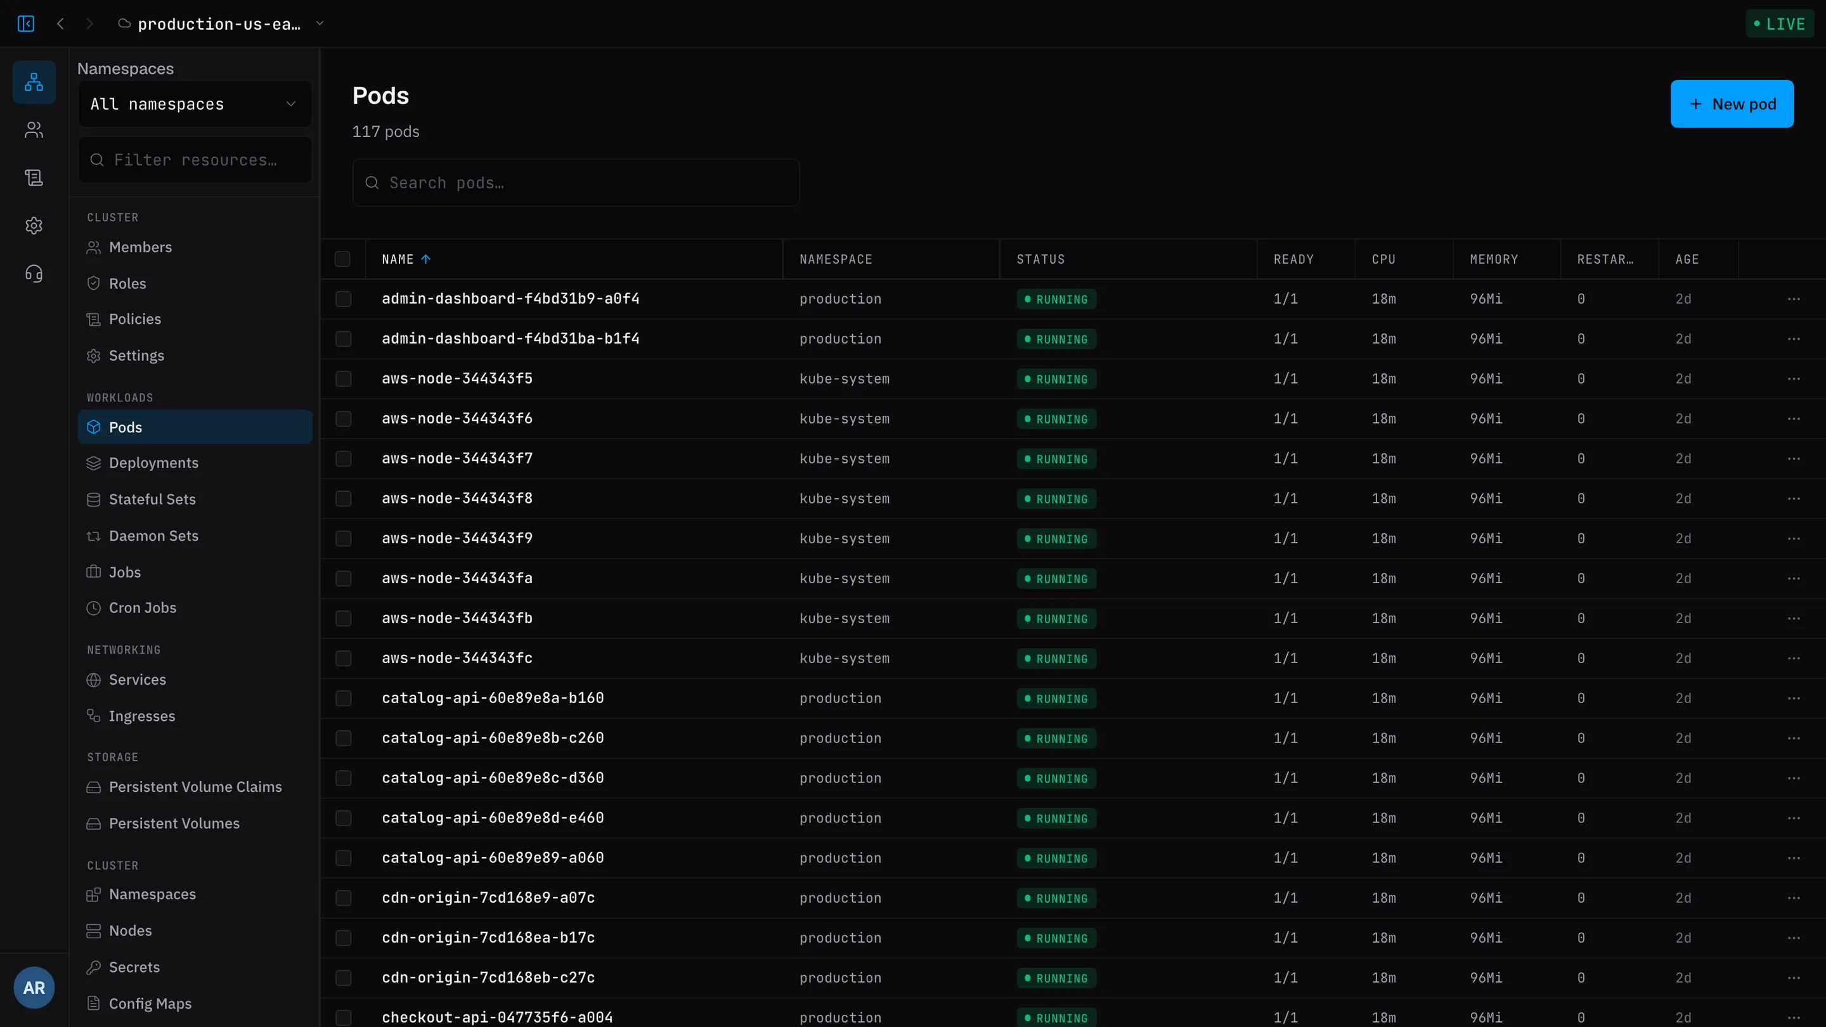Open row actions for catalog-api-60e89e8a-b160
The width and height of the screenshot is (1826, 1027).
tap(1794, 698)
